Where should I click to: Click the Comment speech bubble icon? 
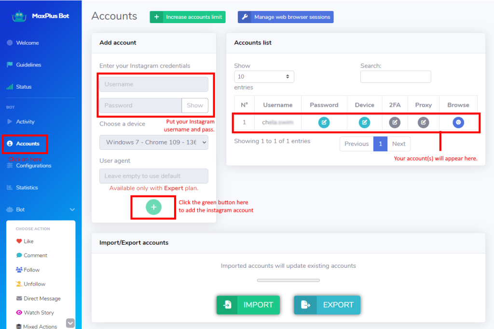[x=19, y=255]
